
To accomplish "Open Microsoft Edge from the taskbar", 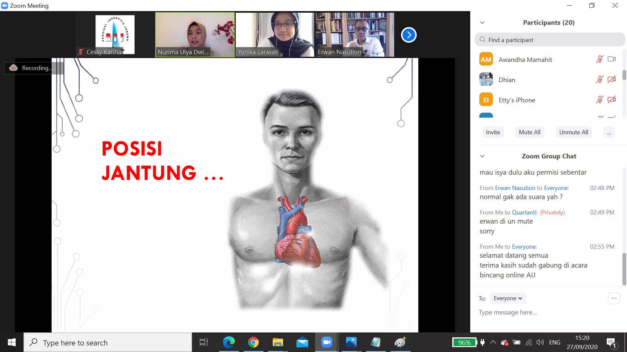I will [x=229, y=342].
